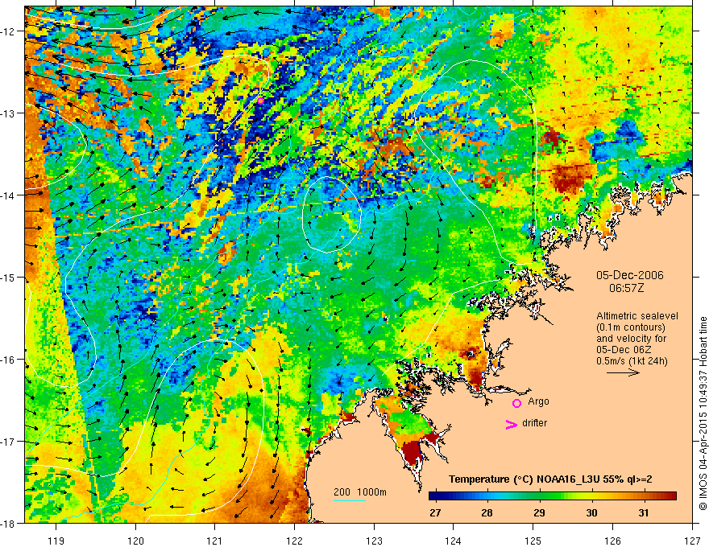
Task: Click the colorbar value 28
Action: click(487, 512)
